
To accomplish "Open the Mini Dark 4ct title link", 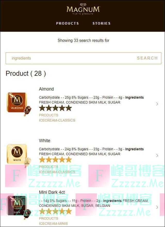I will (52, 192).
